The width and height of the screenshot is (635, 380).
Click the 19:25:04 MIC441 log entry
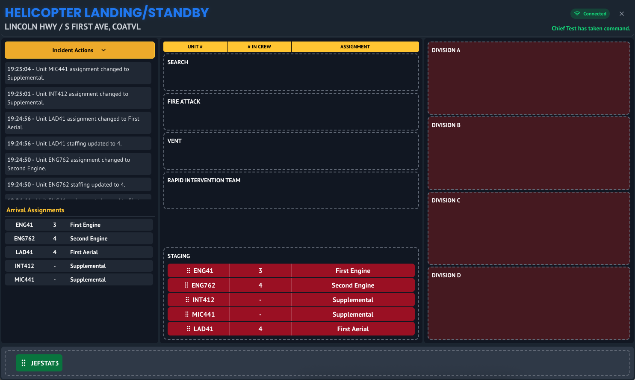(x=78, y=73)
